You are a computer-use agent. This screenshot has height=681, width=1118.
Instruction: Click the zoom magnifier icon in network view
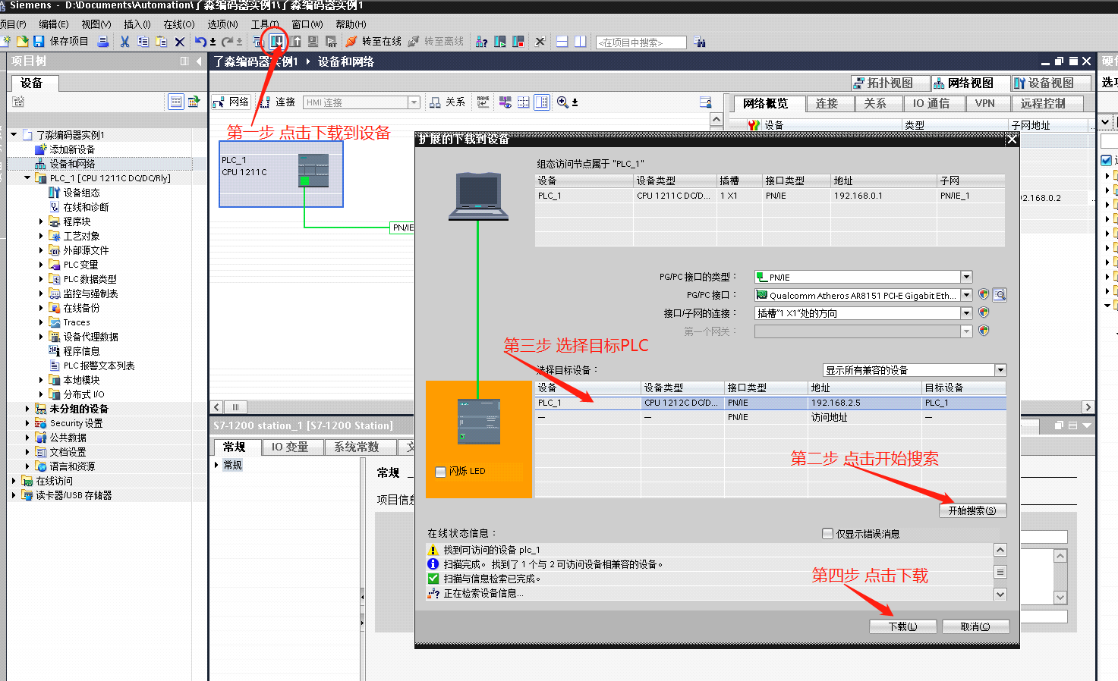(x=562, y=102)
